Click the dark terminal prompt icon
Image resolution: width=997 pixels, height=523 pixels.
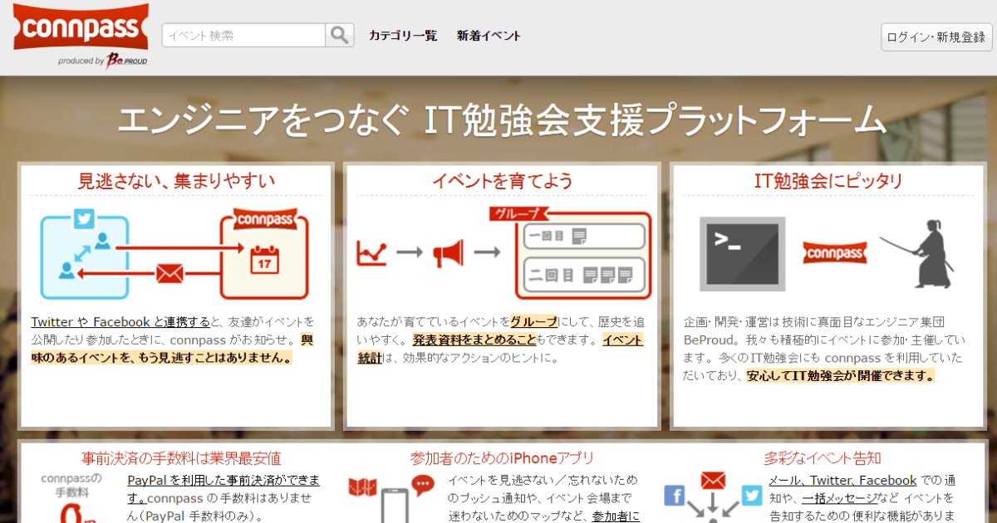pyautogui.click(x=742, y=252)
